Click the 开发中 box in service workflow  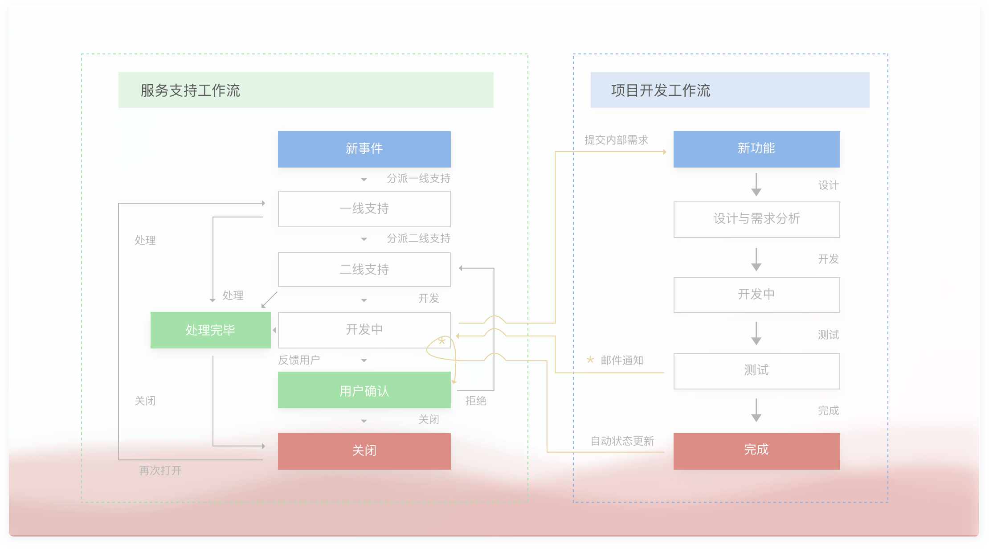click(x=364, y=330)
